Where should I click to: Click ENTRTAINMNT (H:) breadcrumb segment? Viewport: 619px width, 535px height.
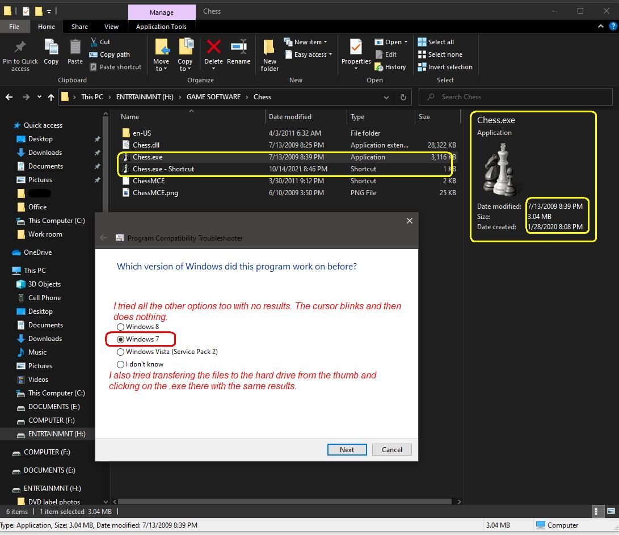point(145,97)
